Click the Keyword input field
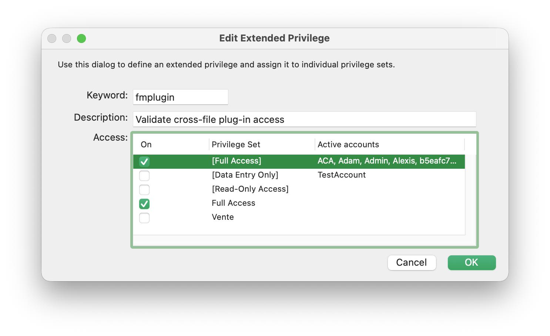 [180, 97]
